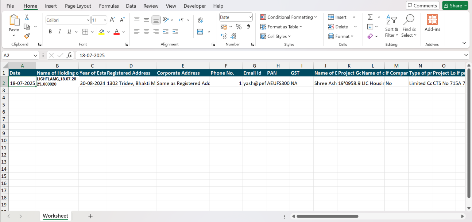This screenshot has height=222, width=472.
Task: Click the Insert Function fx icon
Action: (x=69, y=55)
